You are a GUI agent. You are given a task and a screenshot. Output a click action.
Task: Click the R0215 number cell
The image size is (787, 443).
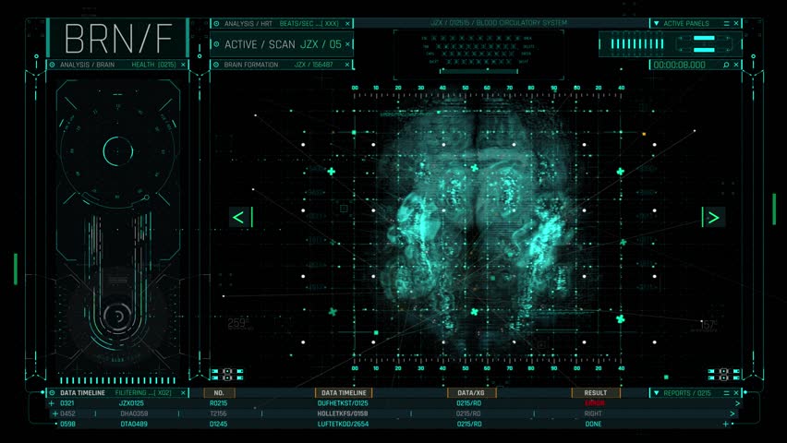[x=218, y=403]
